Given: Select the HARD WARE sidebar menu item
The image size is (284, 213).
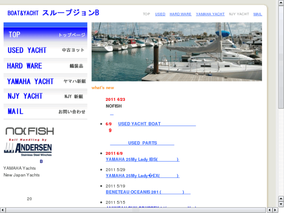Looking at the screenshot, I should (45, 66).
